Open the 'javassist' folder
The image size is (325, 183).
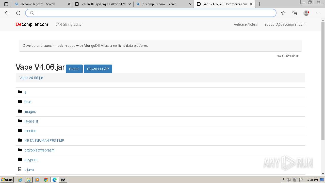coord(31,121)
